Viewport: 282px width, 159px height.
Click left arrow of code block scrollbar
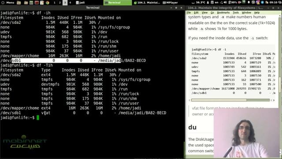[189, 100]
